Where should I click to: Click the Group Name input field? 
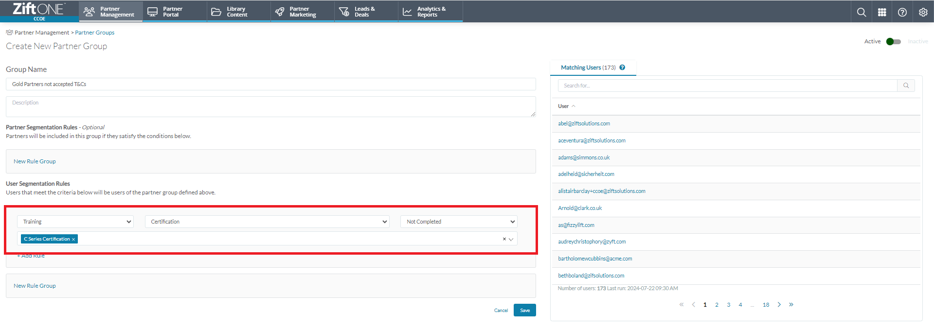271,84
